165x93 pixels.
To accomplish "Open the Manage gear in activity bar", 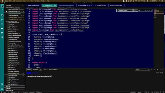I will 2,89.
